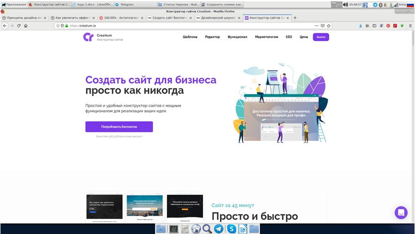Click the Войти button
Image resolution: width=415 pixels, height=234 pixels.
coord(321,37)
